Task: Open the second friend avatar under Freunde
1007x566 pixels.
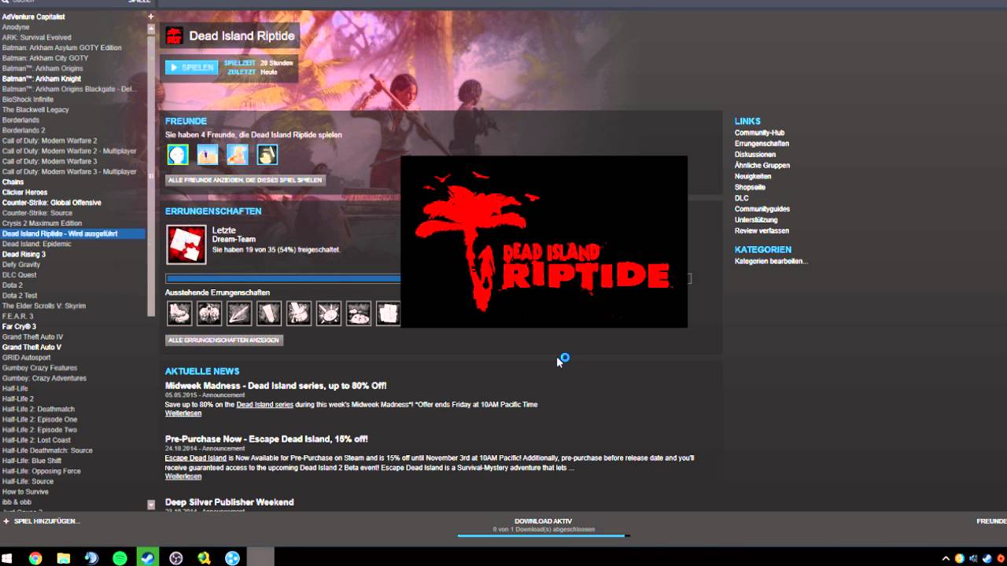Action: coord(208,154)
